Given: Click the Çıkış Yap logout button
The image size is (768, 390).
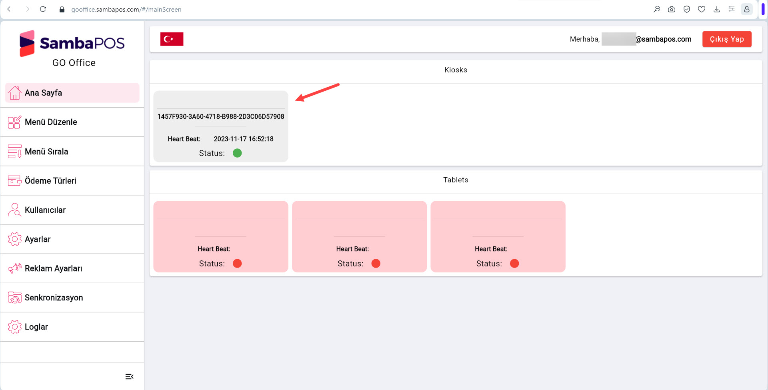Looking at the screenshot, I should (727, 39).
